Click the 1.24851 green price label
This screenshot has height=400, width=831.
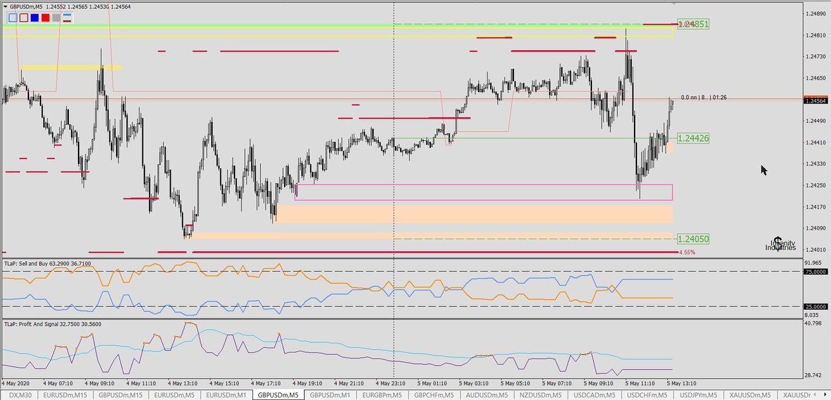pos(693,24)
